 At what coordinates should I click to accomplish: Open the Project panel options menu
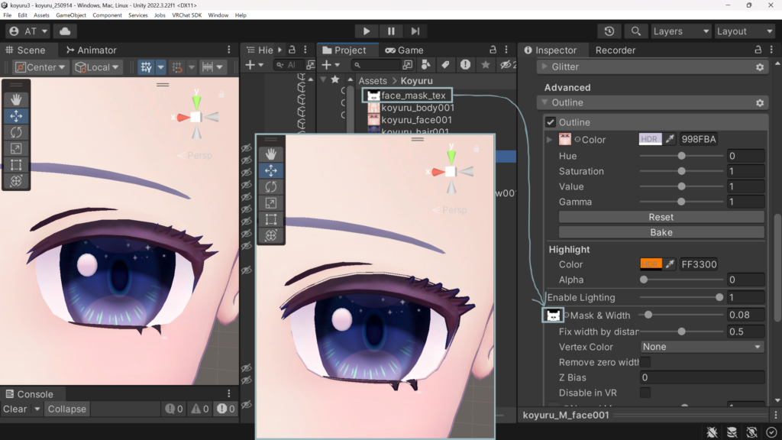coord(506,50)
